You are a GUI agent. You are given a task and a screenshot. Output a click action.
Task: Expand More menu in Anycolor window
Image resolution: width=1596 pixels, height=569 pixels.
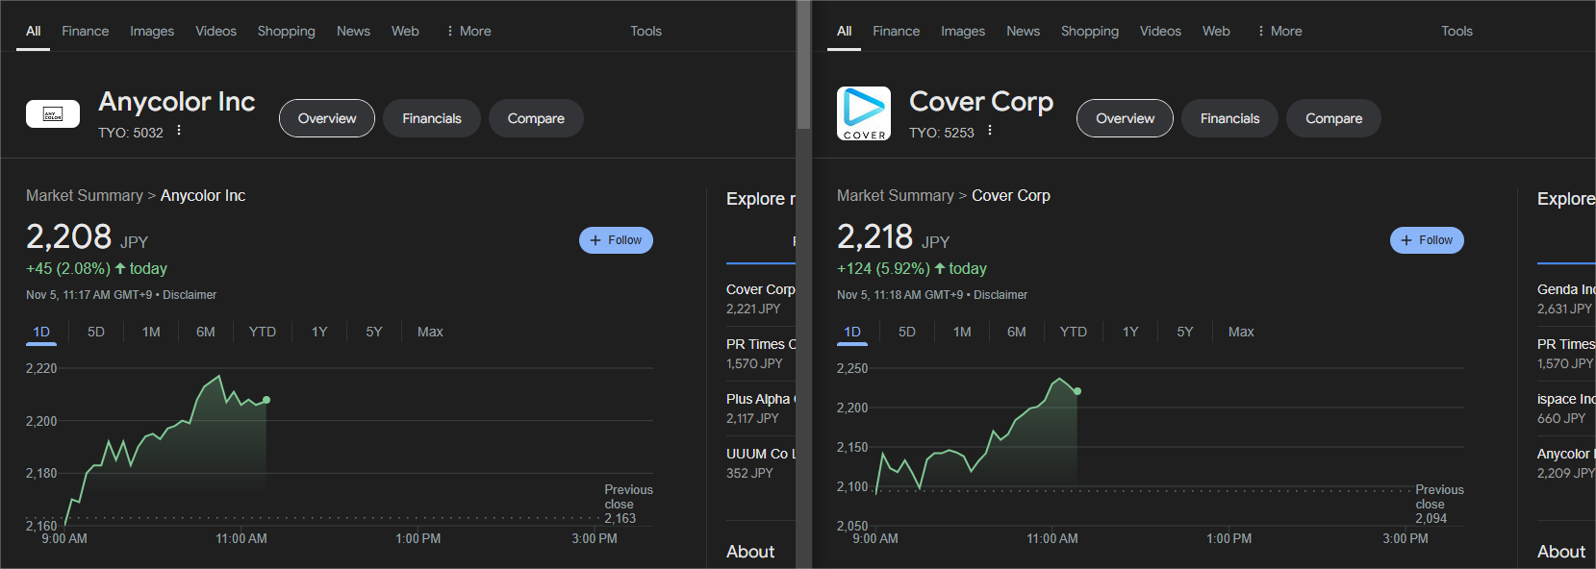[469, 31]
